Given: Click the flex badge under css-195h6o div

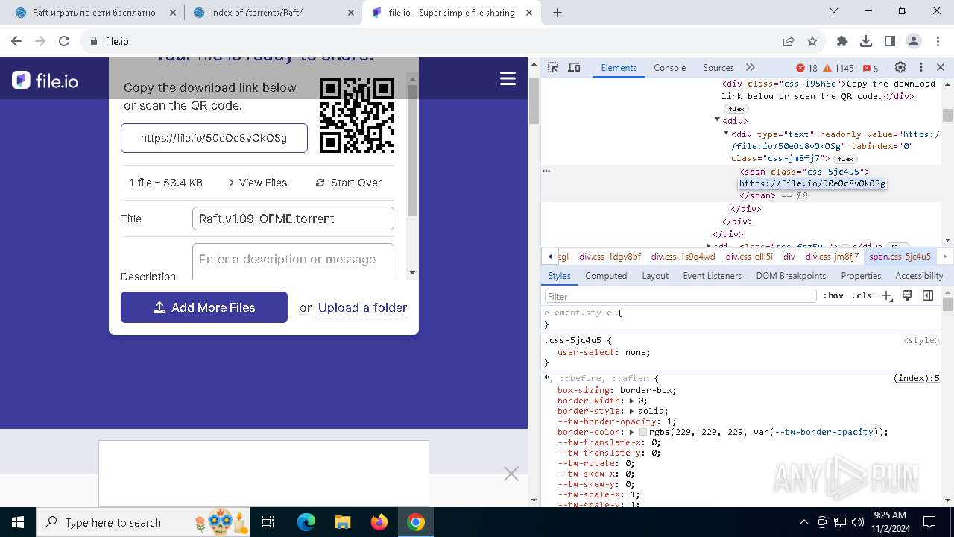Looking at the screenshot, I should tap(736, 110).
